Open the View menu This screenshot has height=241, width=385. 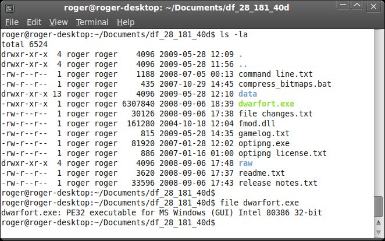59,22
